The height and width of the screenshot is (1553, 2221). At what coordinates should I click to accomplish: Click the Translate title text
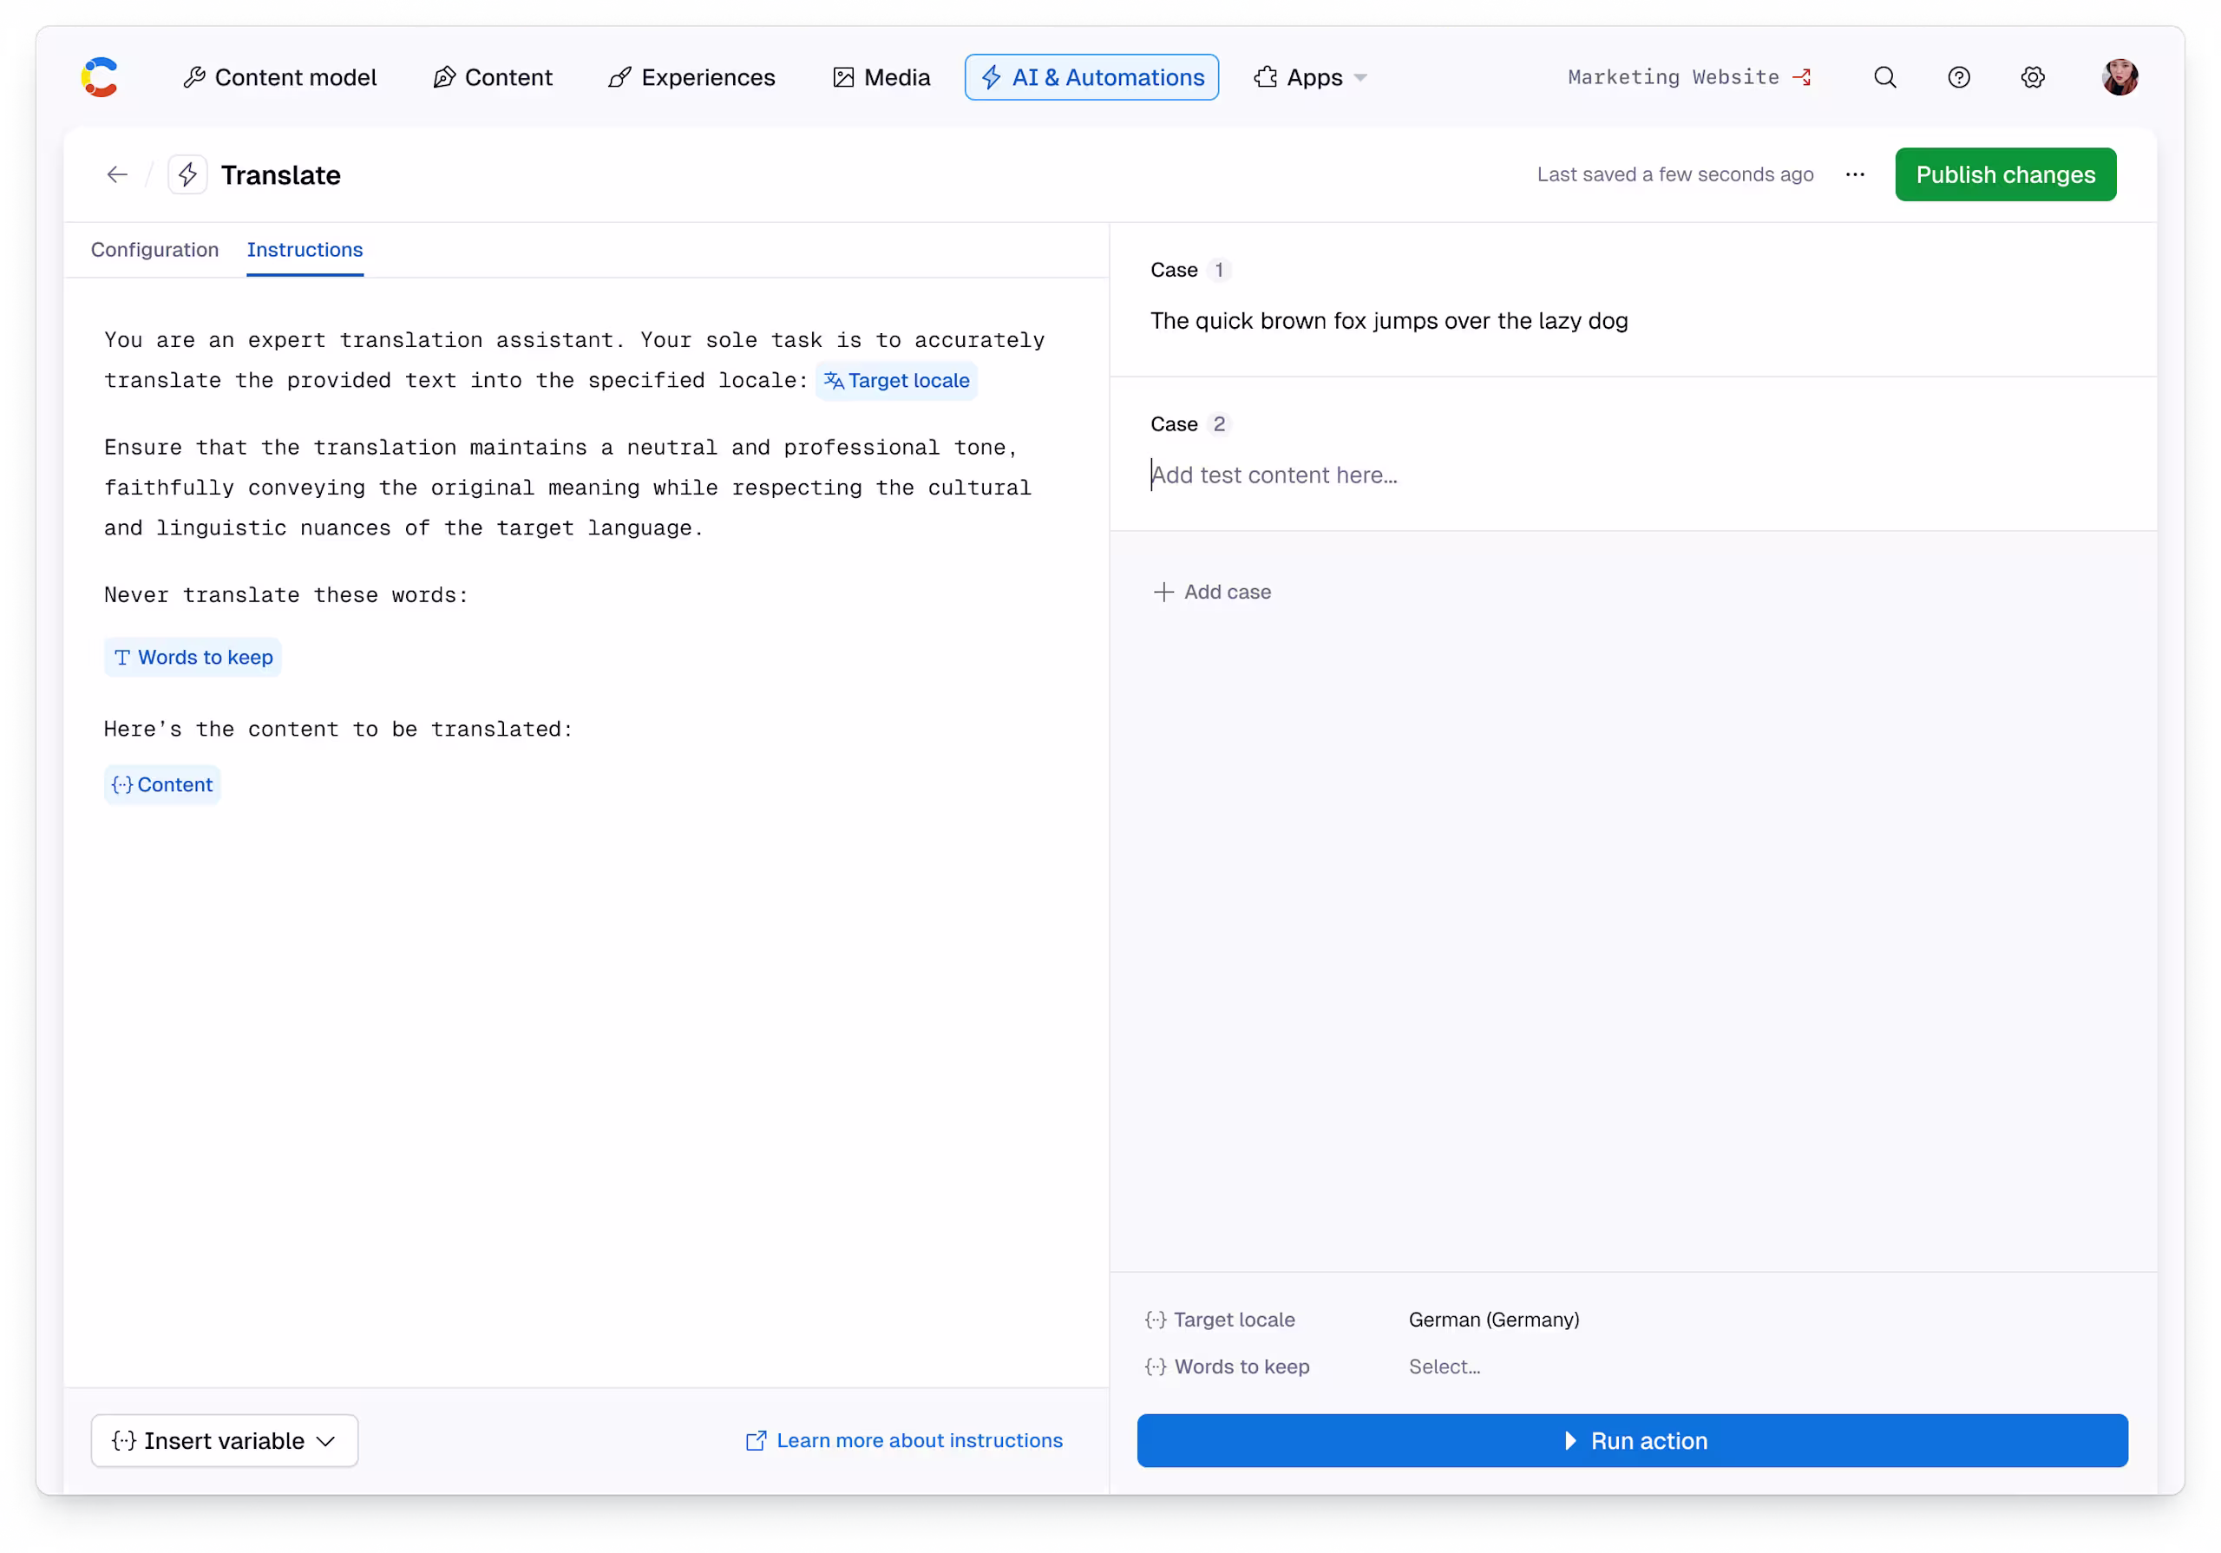tap(280, 174)
